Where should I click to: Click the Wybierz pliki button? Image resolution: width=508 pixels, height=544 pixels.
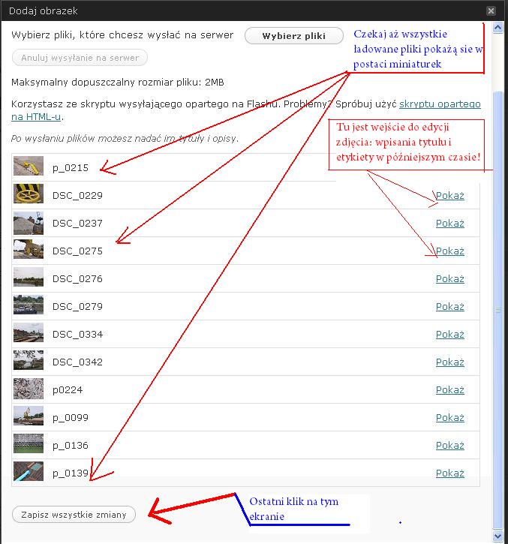tap(293, 36)
